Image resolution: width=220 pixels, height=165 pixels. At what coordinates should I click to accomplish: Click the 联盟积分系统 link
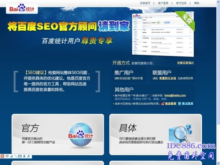168,78
